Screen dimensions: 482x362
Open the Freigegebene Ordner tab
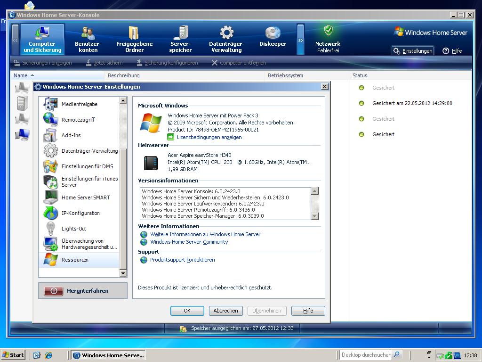coord(134,40)
